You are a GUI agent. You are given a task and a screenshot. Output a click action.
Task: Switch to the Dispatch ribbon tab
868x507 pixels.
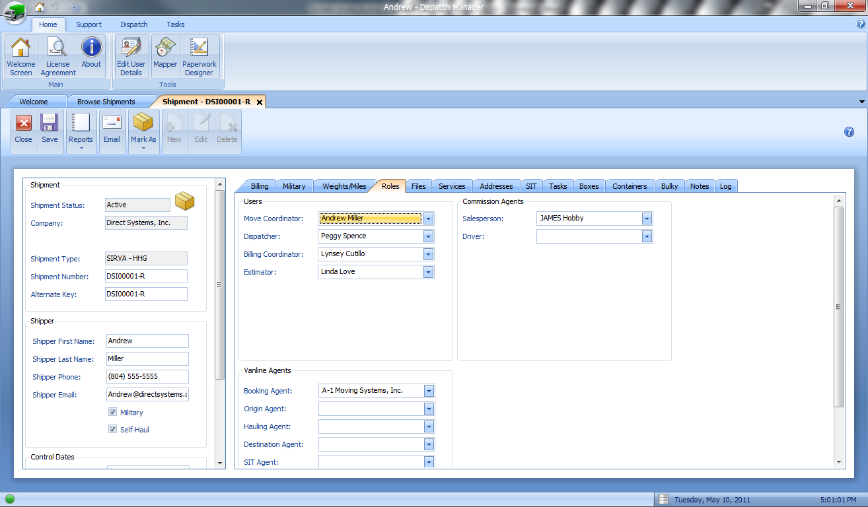click(x=134, y=24)
